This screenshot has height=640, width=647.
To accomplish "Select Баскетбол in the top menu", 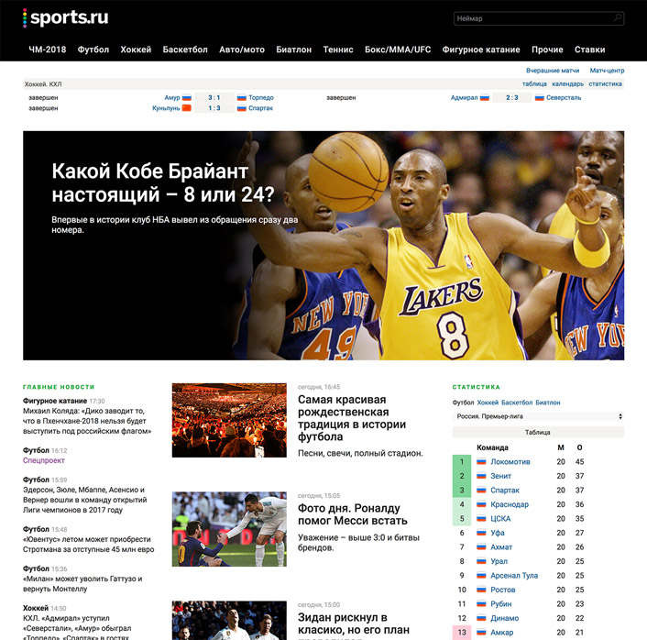I will (x=185, y=50).
